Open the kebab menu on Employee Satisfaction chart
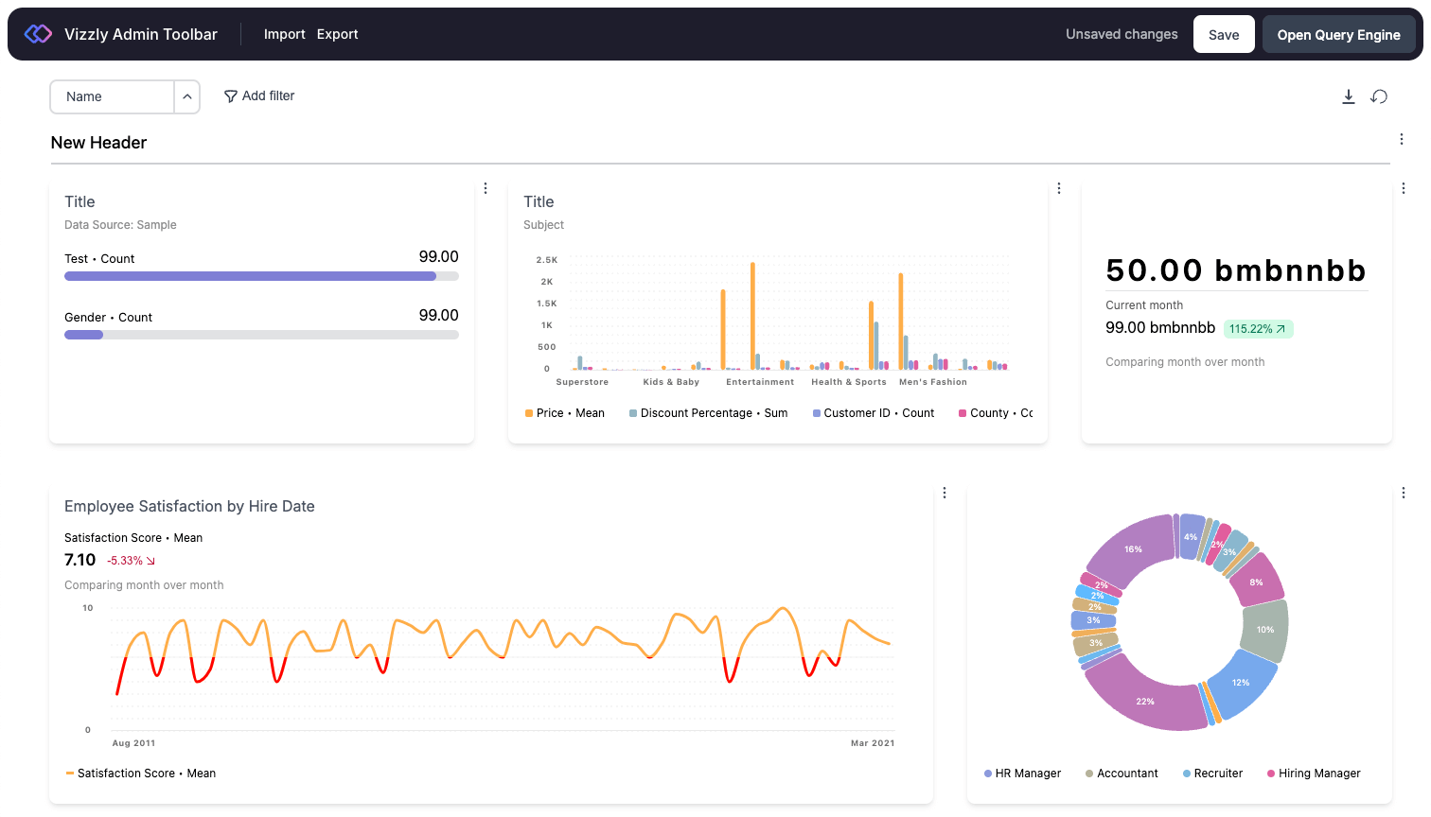The image size is (1431, 817). [944, 492]
